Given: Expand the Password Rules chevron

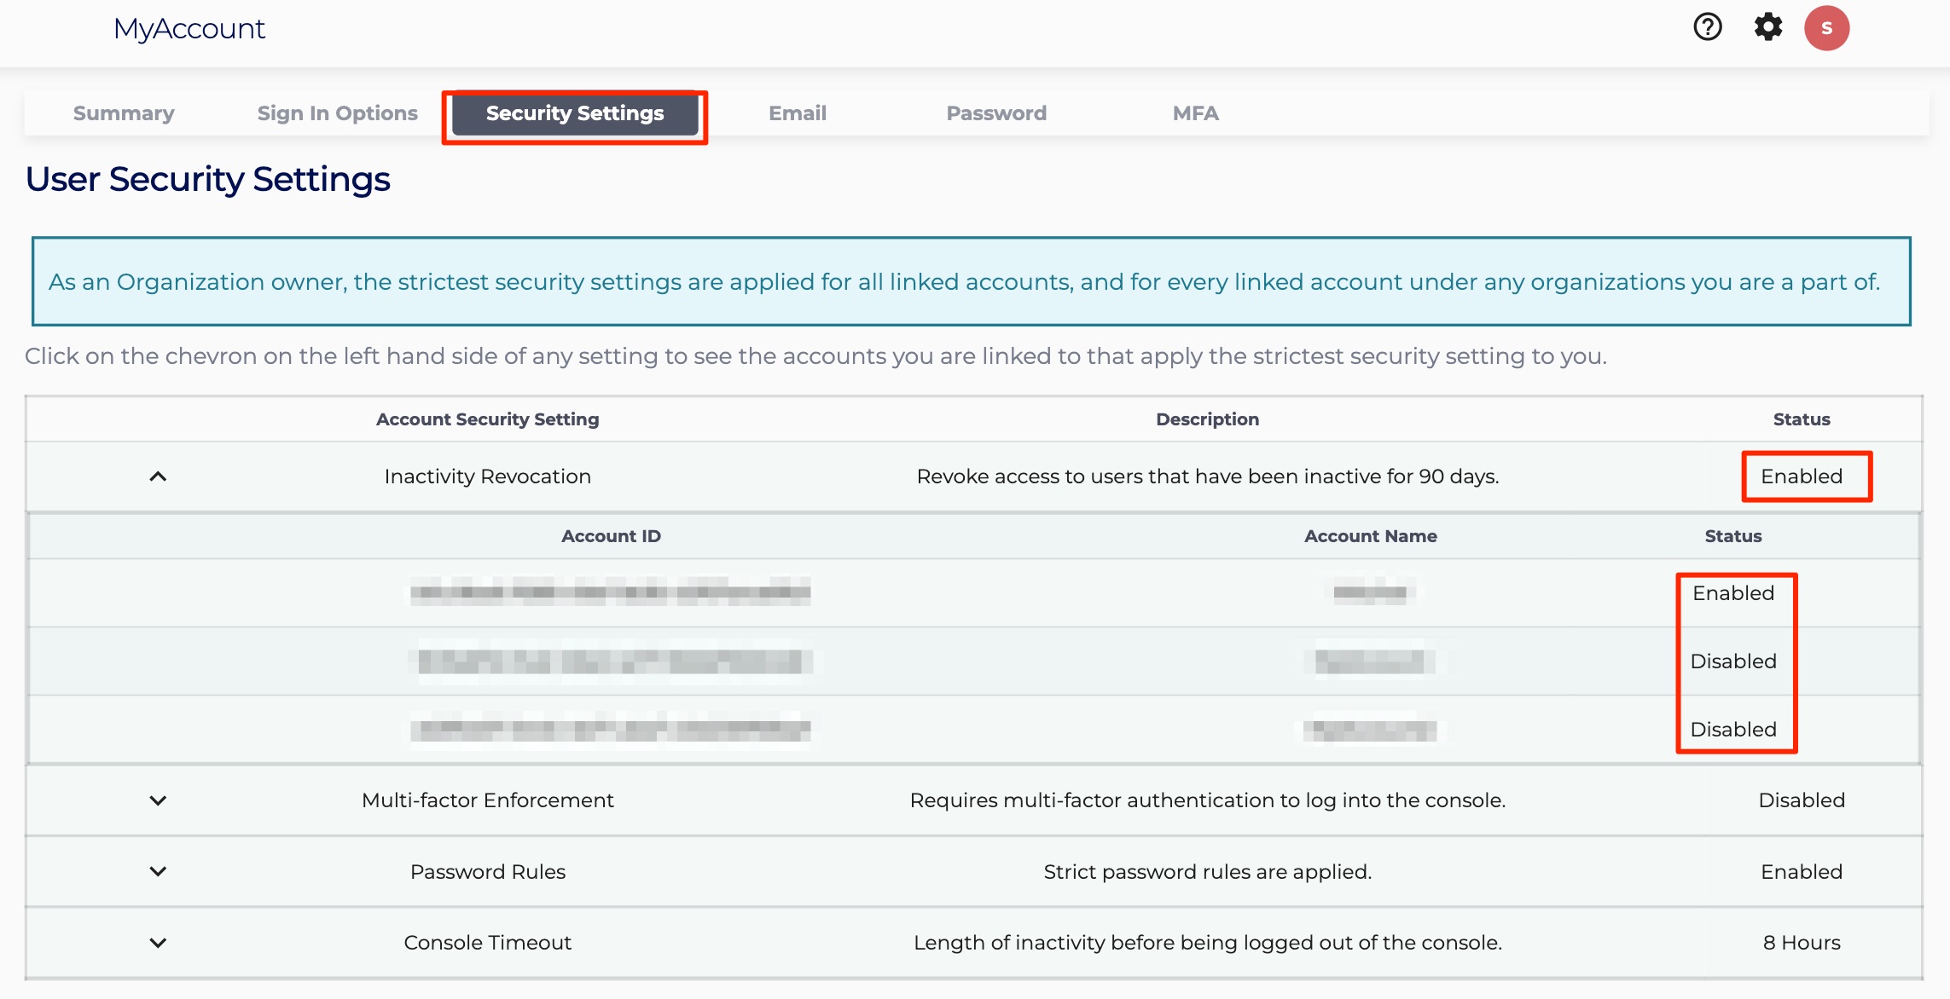Looking at the screenshot, I should coord(158,871).
